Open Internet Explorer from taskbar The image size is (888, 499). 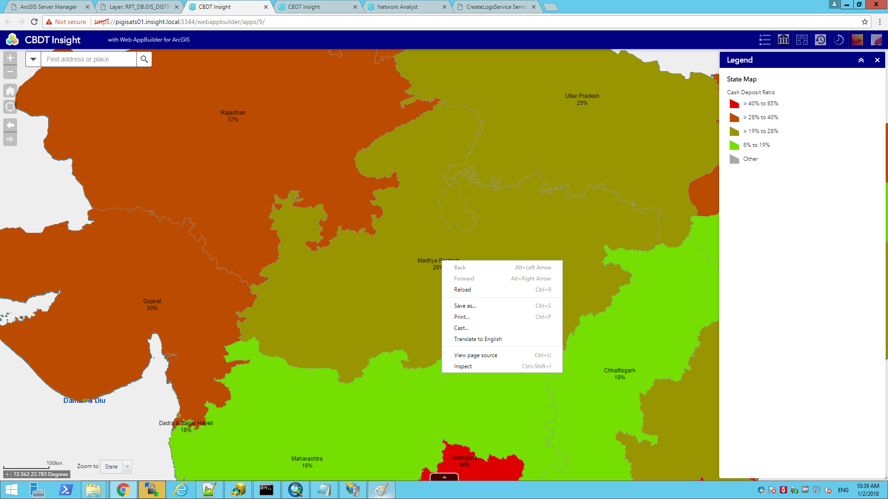pyautogui.click(x=181, y=490)
